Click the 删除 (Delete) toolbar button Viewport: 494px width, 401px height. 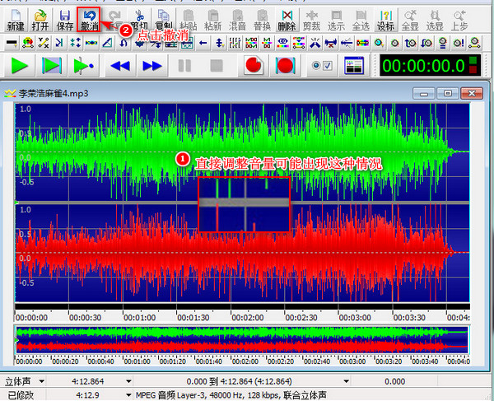click(287, 20)
